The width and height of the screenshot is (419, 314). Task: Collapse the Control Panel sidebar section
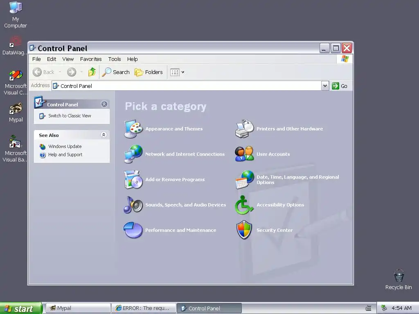tap(104, 104)
